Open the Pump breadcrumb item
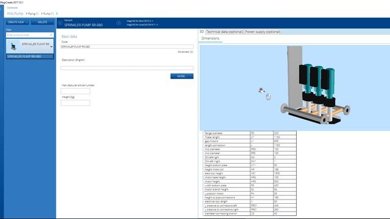 [48, 13]
